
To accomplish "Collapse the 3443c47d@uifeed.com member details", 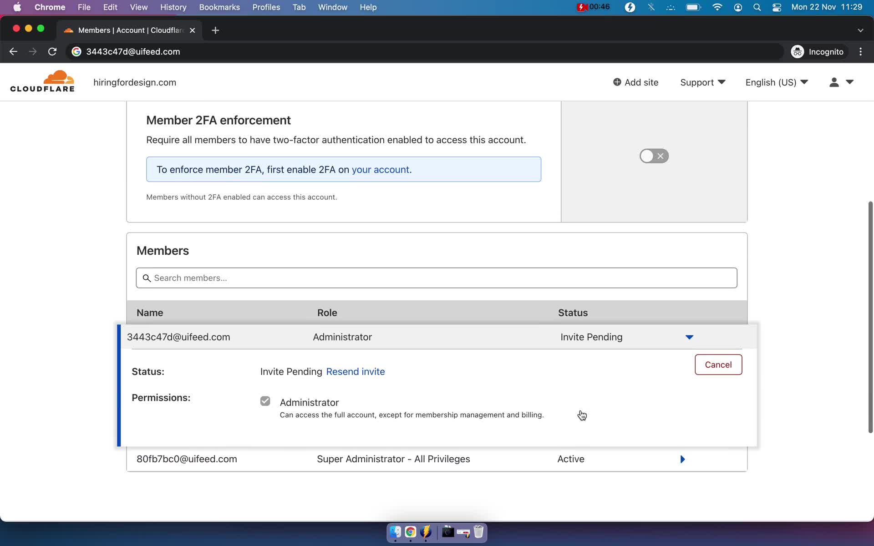I will [x=689, y=337].
